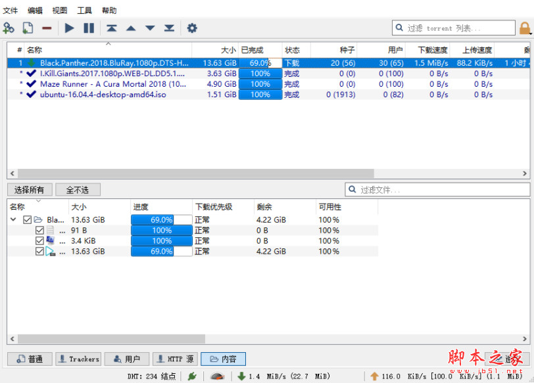Click 正常 priority of the 3.4 KiB file

pyautogui.click(x=203, y=241)
